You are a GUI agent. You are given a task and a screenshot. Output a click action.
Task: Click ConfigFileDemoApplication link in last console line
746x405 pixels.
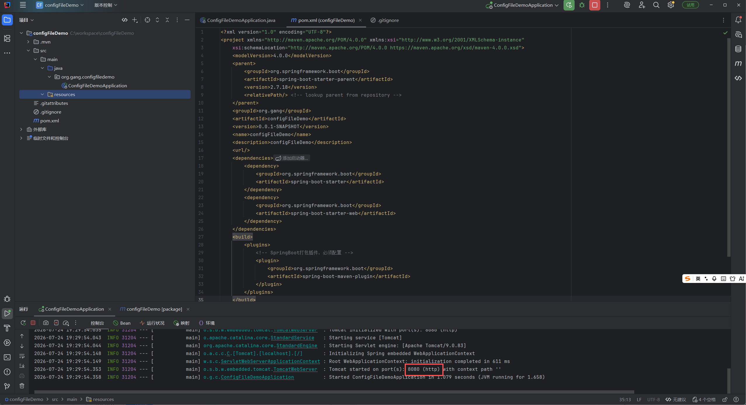point(257,377)
